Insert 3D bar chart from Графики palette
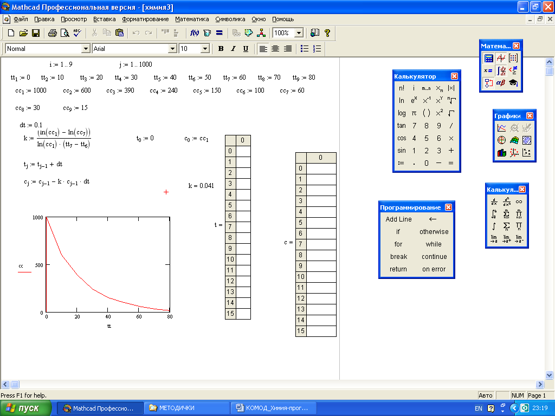Screen dimensions: 555x416 pos(502,153)
